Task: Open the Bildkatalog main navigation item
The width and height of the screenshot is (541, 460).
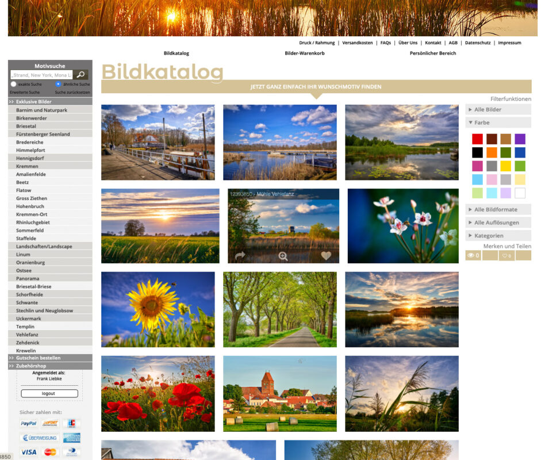Action: pos(177,53)
